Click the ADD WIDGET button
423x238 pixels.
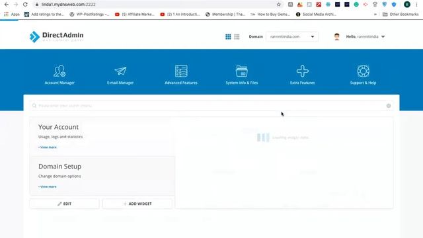click(x=137, y=204)
